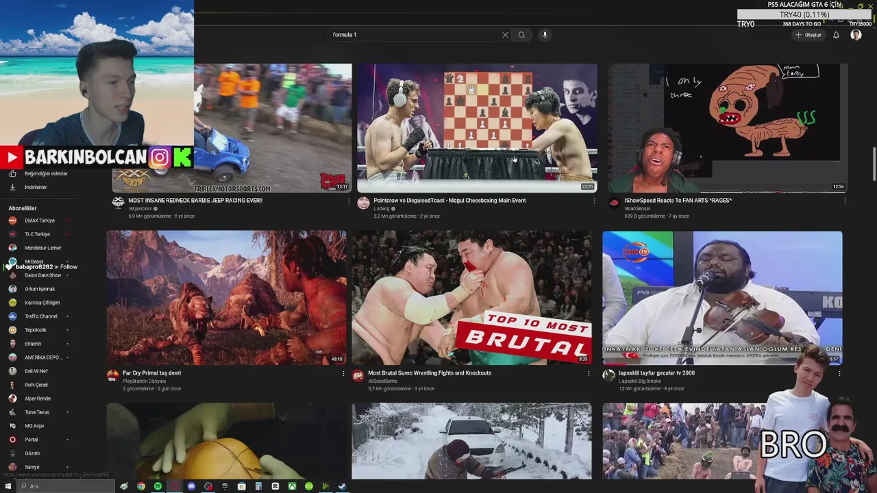Click the Karınca Çiftliğim channel avatar
This screenshot has height=493, width=877.
12,303
